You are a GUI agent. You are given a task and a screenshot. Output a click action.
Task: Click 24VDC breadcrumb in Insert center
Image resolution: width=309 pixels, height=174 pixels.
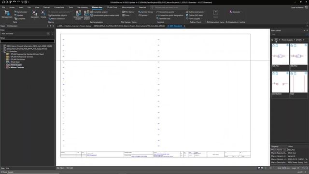coord(299,40)
